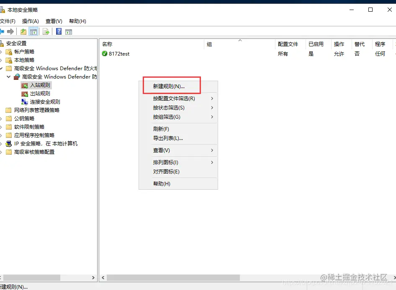Click the 网络列表管理器策略 folder icon
The image size is (396, 290).
pyautogui.click(x=9, y=110)
